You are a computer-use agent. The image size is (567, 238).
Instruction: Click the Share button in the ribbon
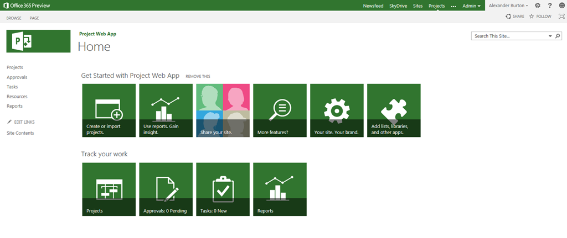pyautogui.click(x=515, y=16)
